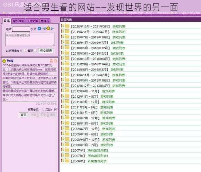
Task: Open folder icon for 2020年10月~2021年3月
Action: tap(67, 26)
